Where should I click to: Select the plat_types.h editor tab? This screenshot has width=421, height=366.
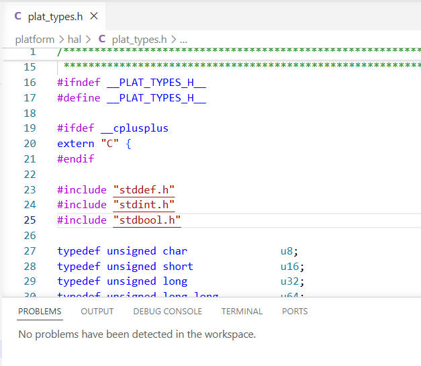(x=55, y=17)
